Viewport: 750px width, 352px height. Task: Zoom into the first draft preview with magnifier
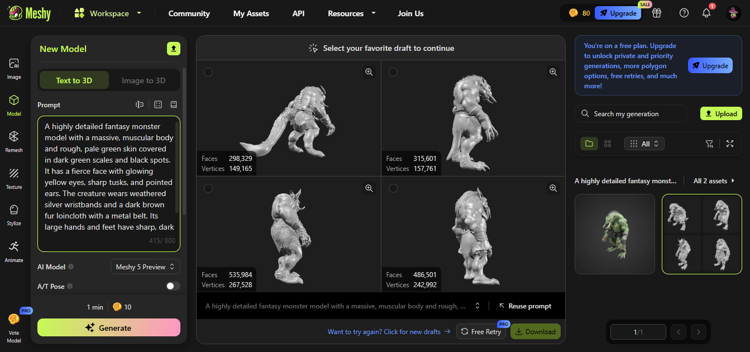[369, 72]
